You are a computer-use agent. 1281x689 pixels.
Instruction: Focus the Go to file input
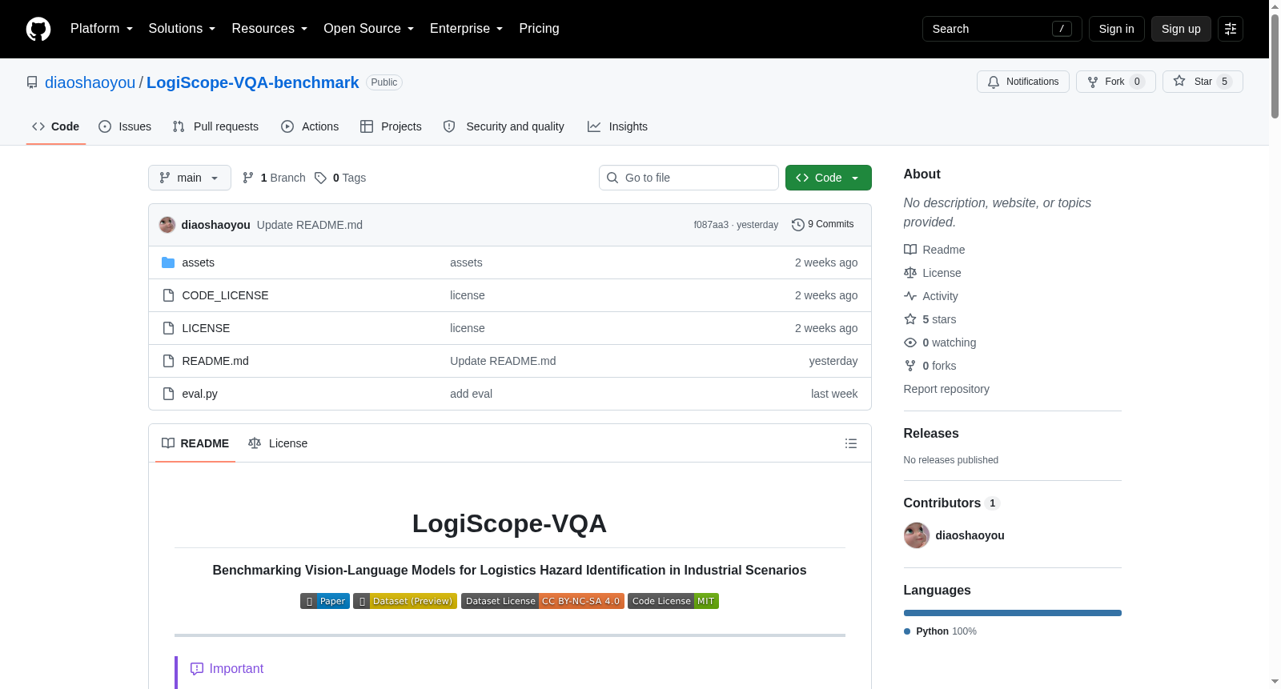coord(689,178)
